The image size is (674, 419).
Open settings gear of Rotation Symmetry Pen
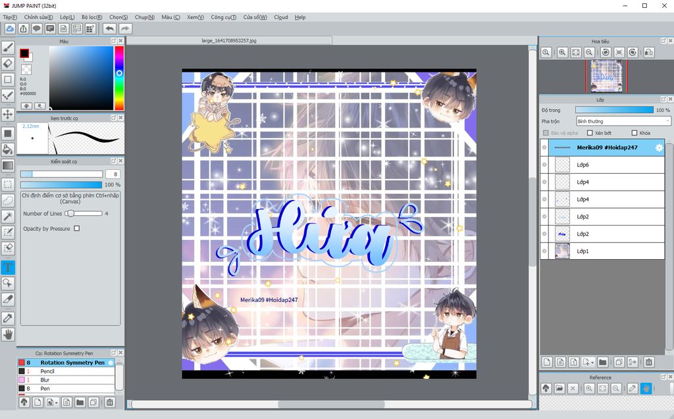(111, 362)
